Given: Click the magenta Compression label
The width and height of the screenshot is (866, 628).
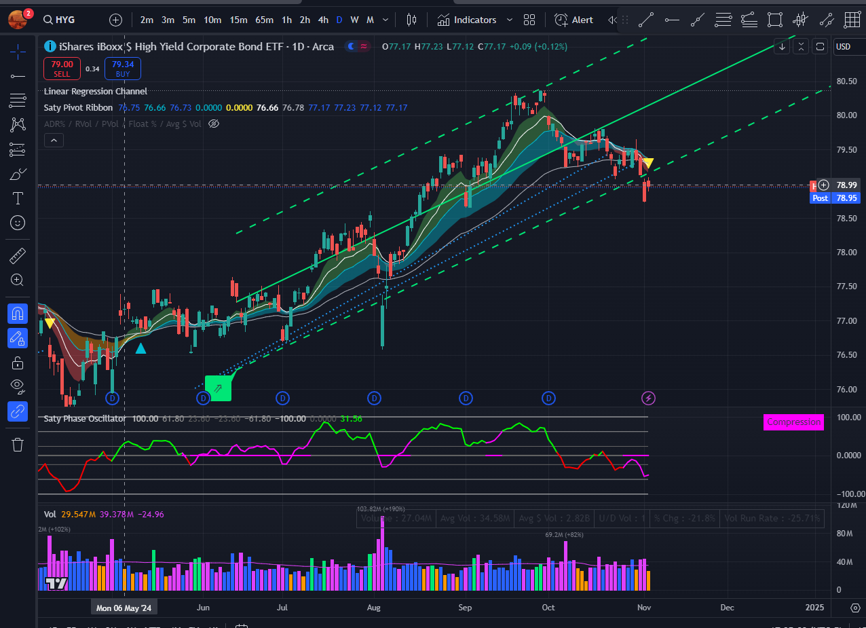Looking at the screenshot, I should pyautogui.click(x=793, y=422).
